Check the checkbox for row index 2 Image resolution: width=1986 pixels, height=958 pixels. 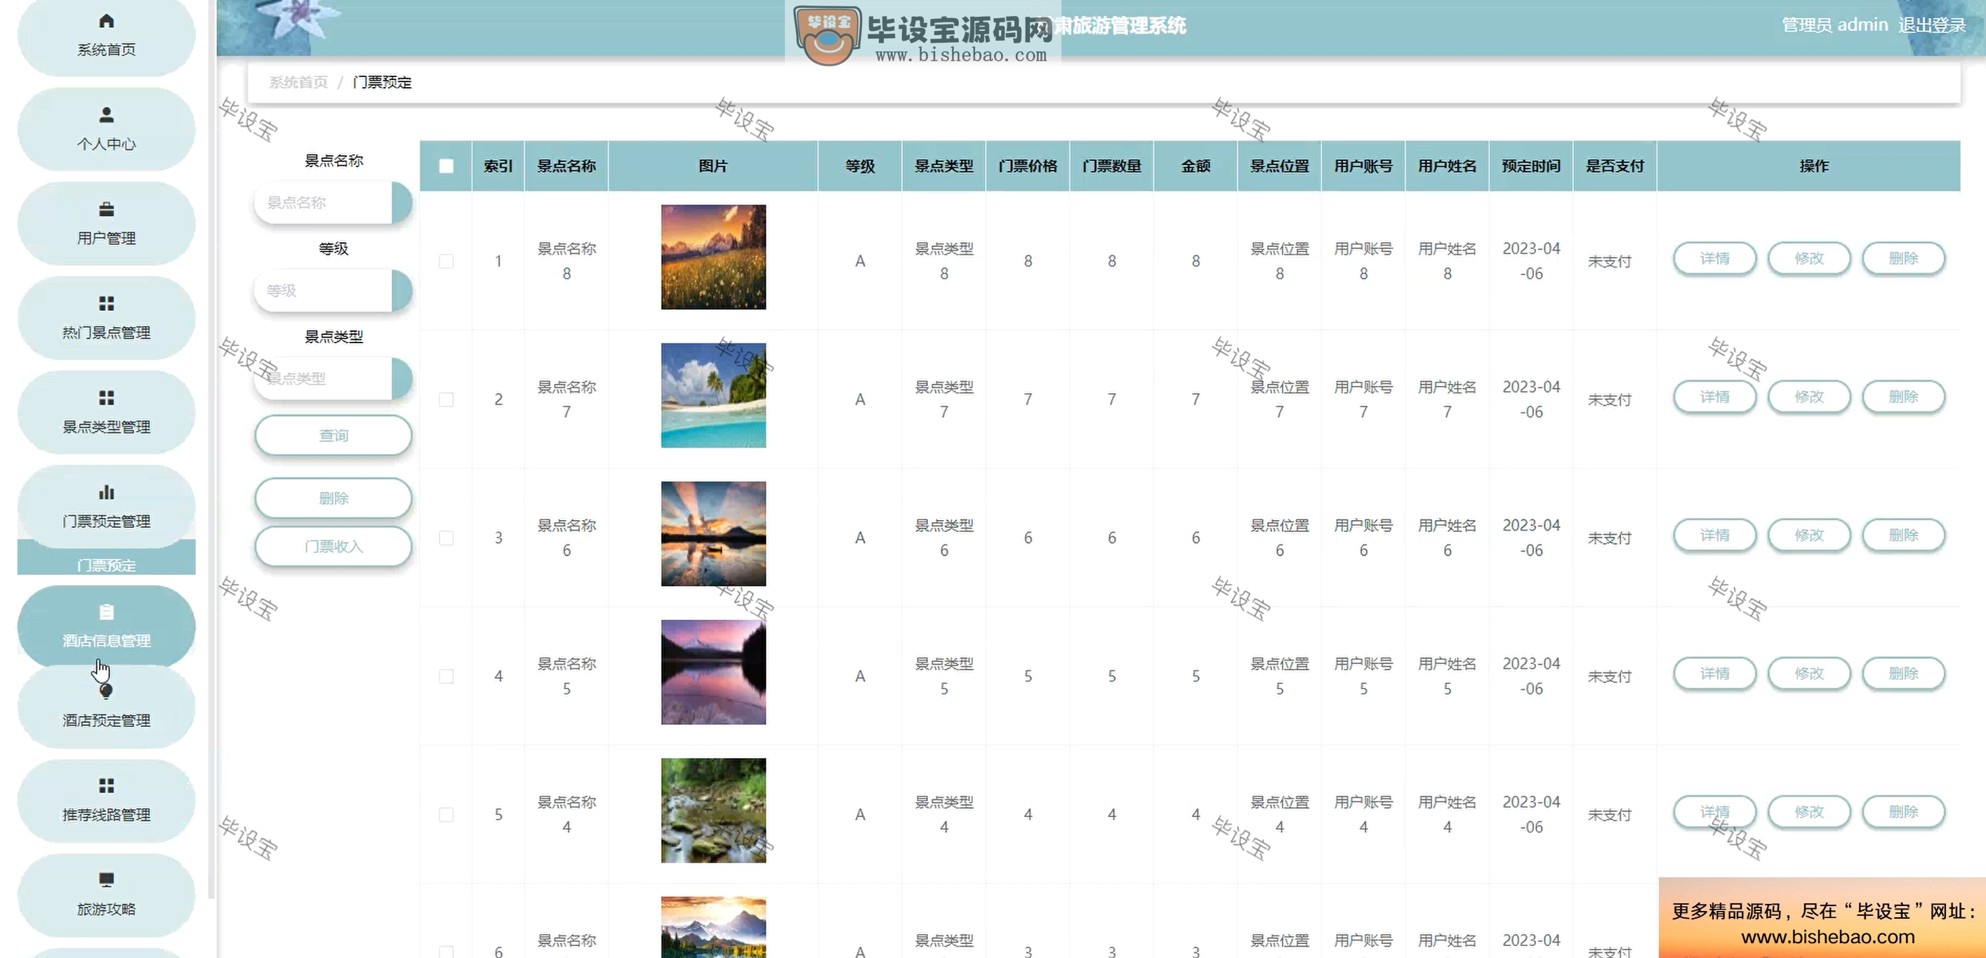coord(446,399)
